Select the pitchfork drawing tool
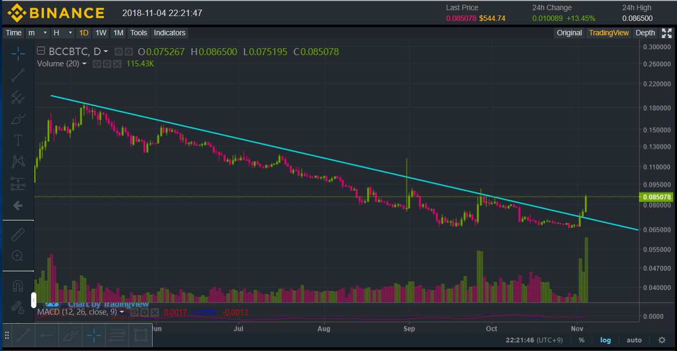This screenshot has height=351, width=677. click(18, 97)
